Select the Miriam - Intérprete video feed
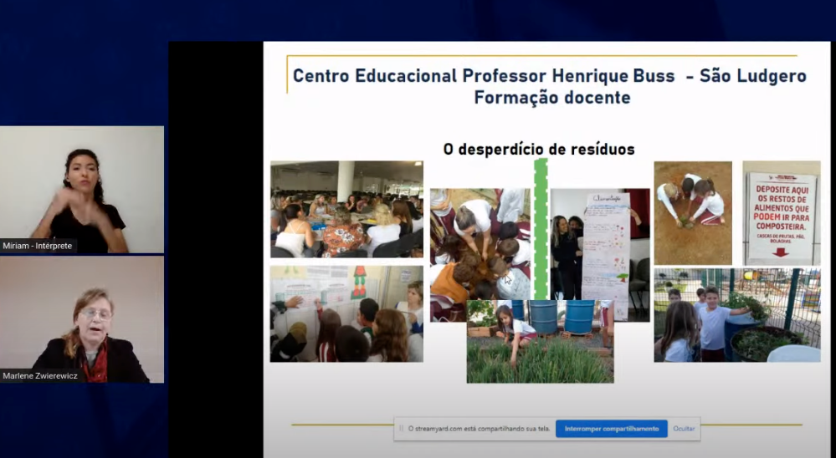The height and width of the screenshot is (458, 836). 82,190
